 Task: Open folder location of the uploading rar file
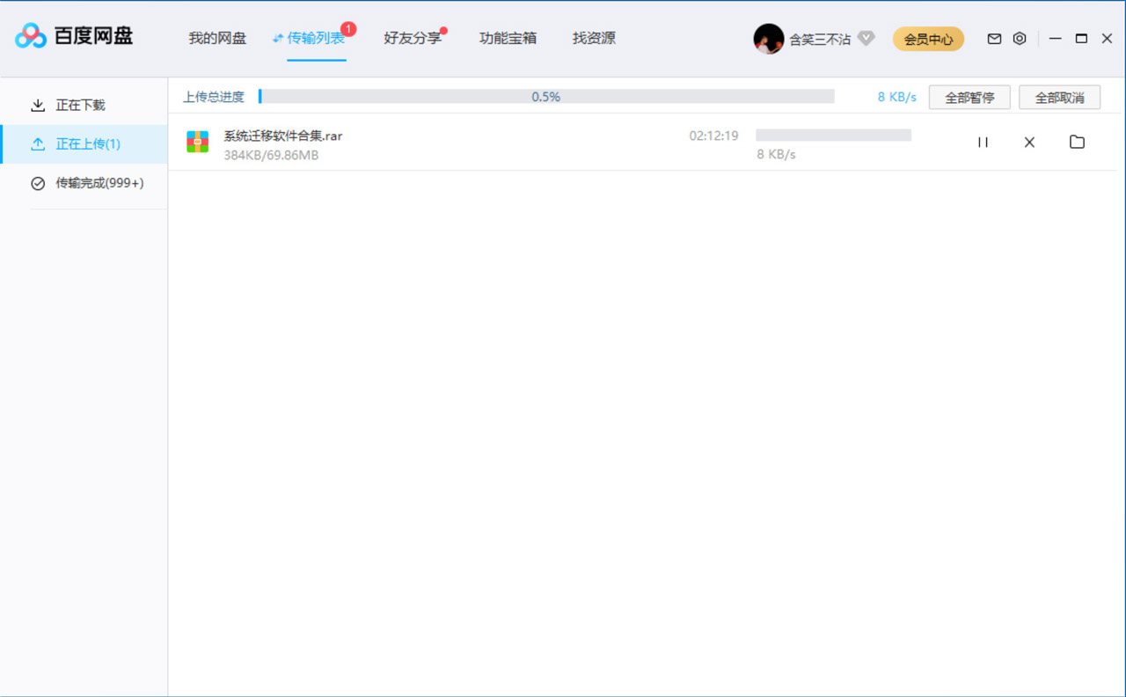point(1077,142)
